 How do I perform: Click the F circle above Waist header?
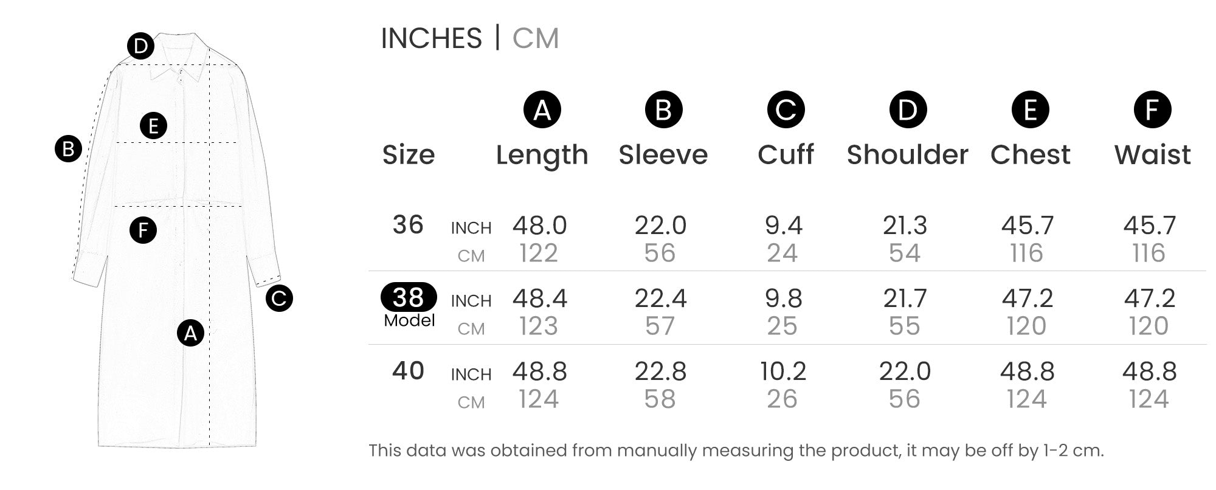1152,109
